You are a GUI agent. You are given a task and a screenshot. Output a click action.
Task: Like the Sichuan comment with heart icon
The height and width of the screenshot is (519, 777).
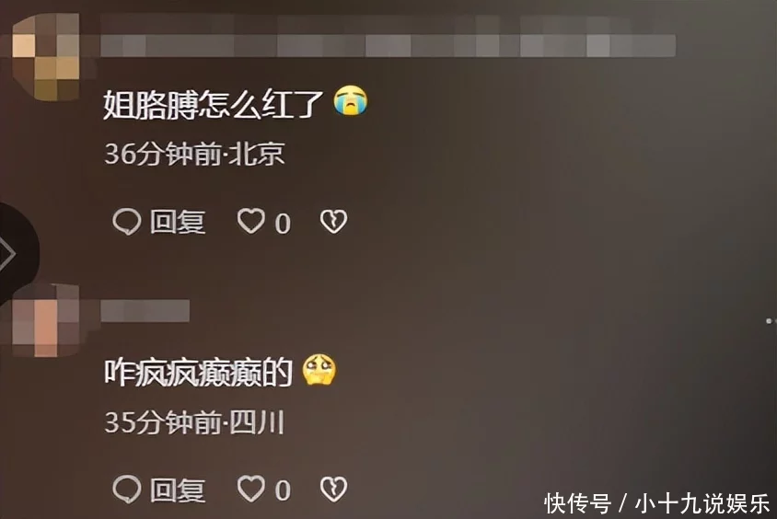pos(250,489)
